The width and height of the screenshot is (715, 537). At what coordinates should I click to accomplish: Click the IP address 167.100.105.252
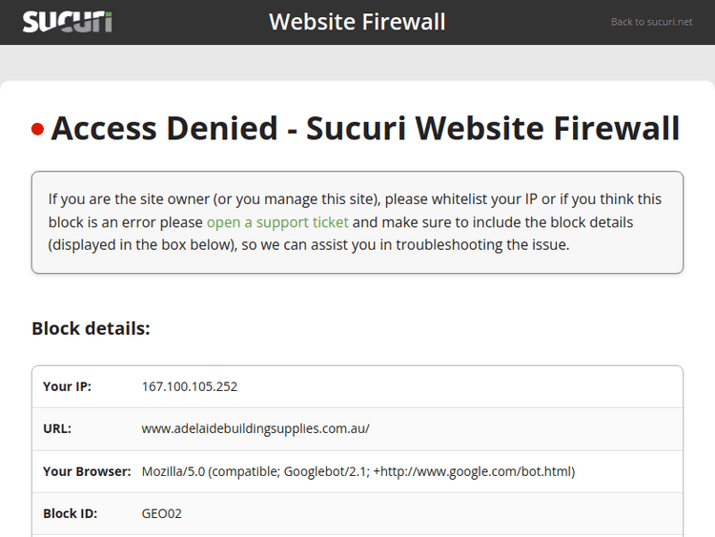click(x=190, y=387)
